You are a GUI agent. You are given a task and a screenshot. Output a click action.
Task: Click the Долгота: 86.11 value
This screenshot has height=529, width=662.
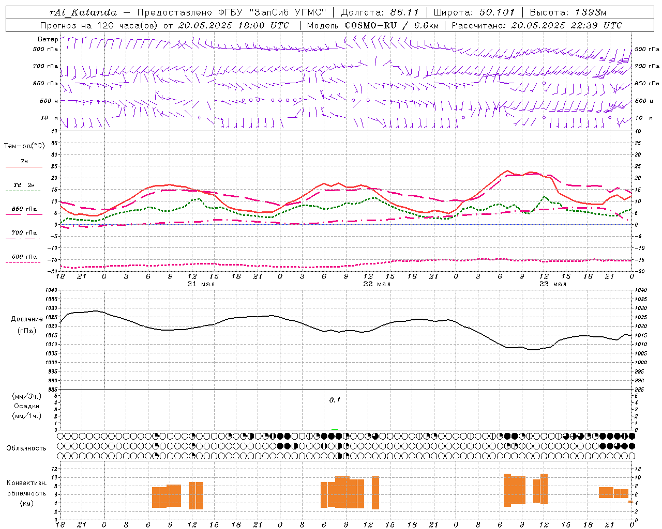pyautogui.click(x=380, y=12)
